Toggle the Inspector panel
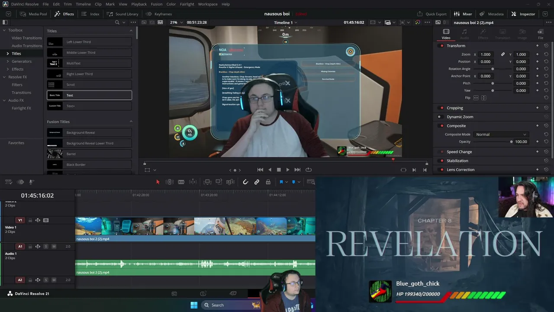 [523, 14]
